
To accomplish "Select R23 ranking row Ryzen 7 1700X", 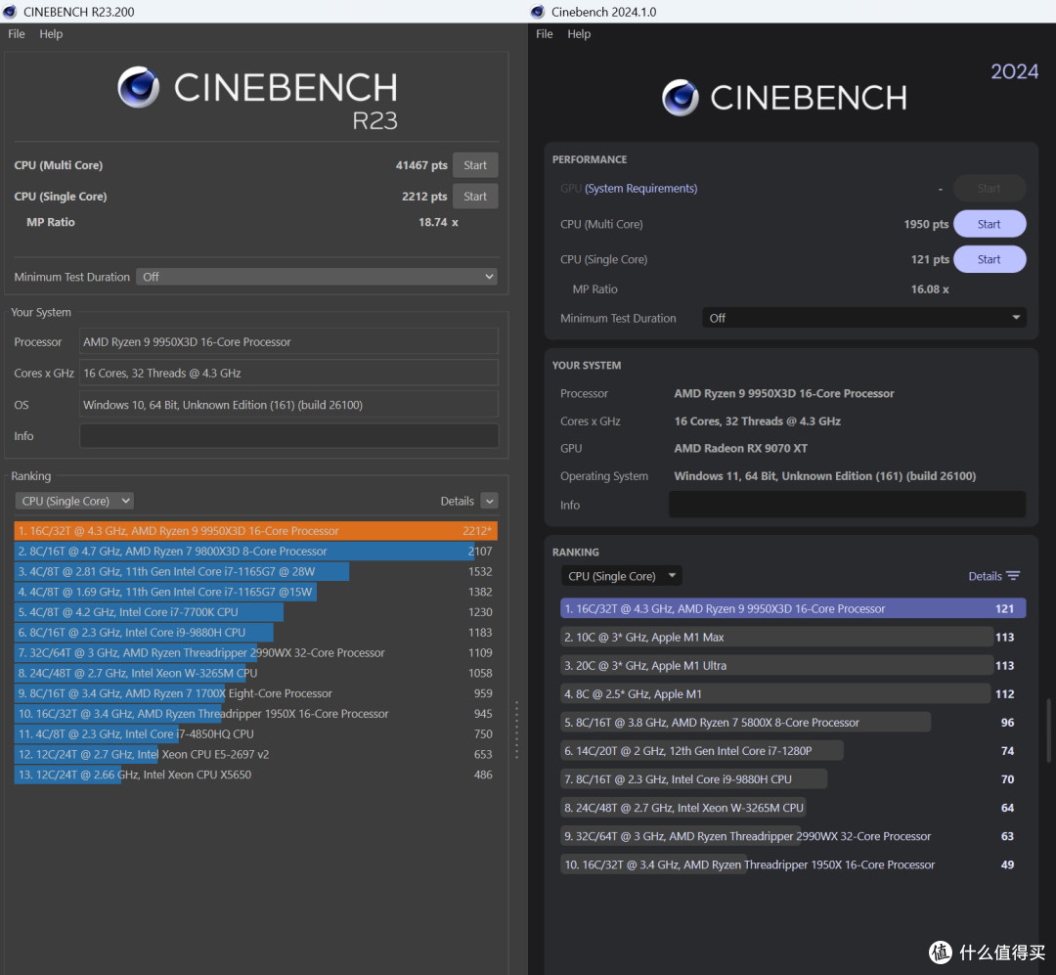I will [x=256, y=693].
